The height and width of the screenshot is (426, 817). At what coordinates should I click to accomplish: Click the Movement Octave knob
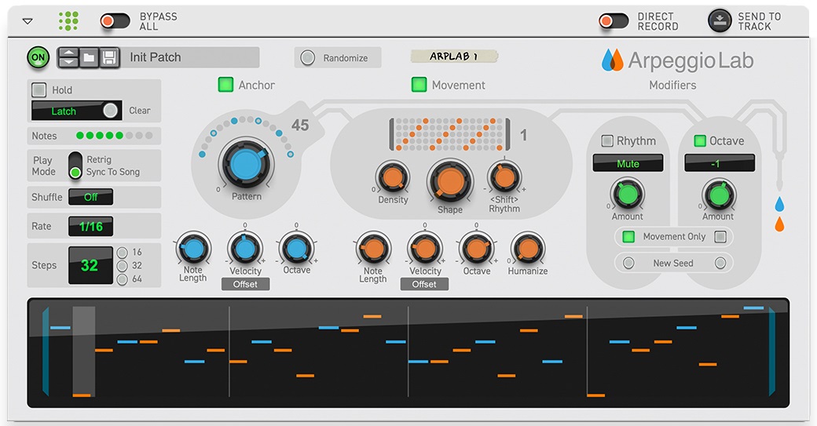(x=476, y=248)
